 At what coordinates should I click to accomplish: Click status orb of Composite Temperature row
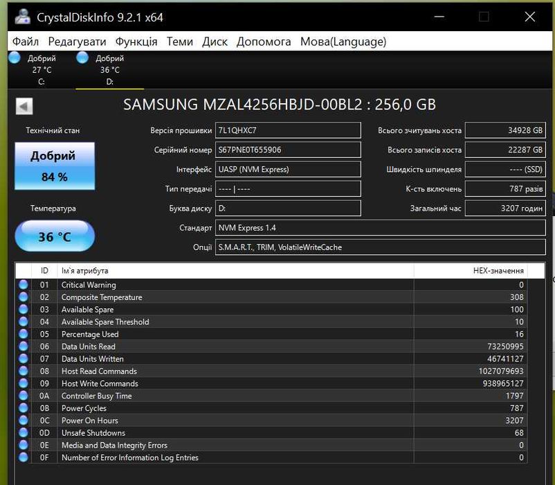point(24,297)
